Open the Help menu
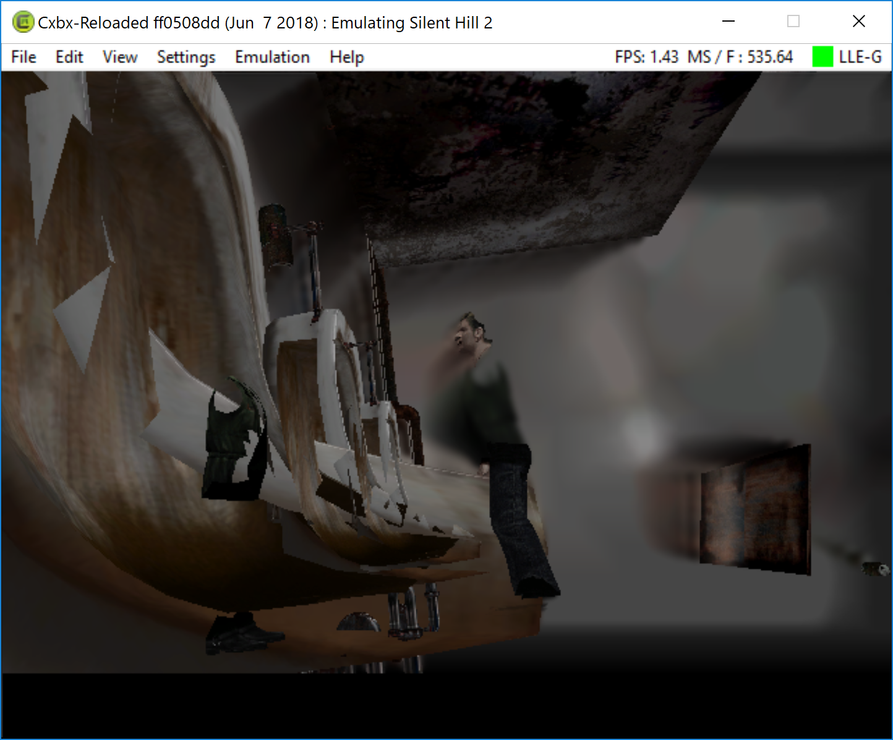Viewport: 893px width, 740px height. (x=347, y=57)
